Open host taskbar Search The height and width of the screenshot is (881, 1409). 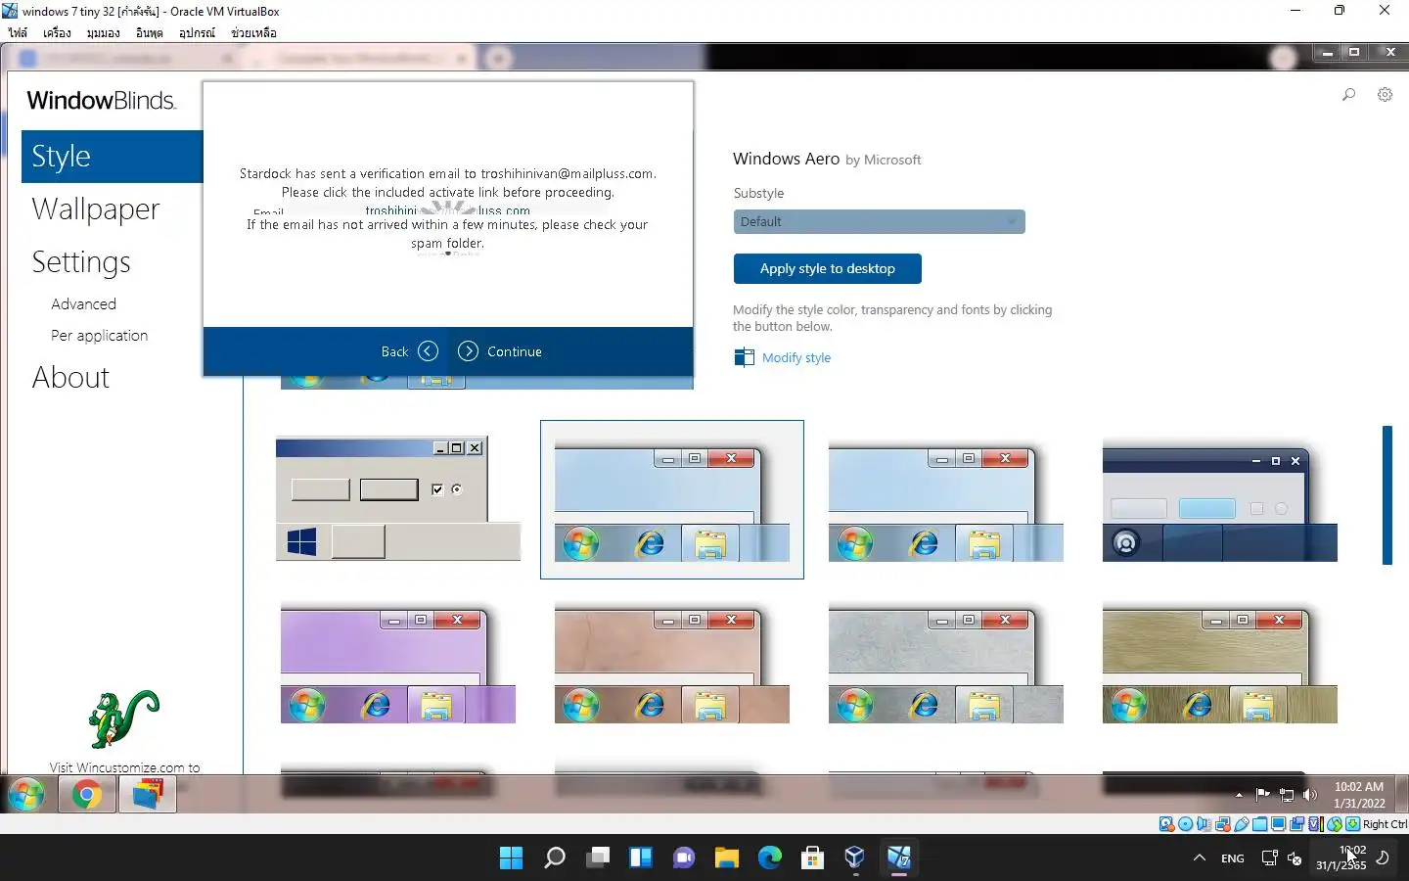(x=555, y=858)
